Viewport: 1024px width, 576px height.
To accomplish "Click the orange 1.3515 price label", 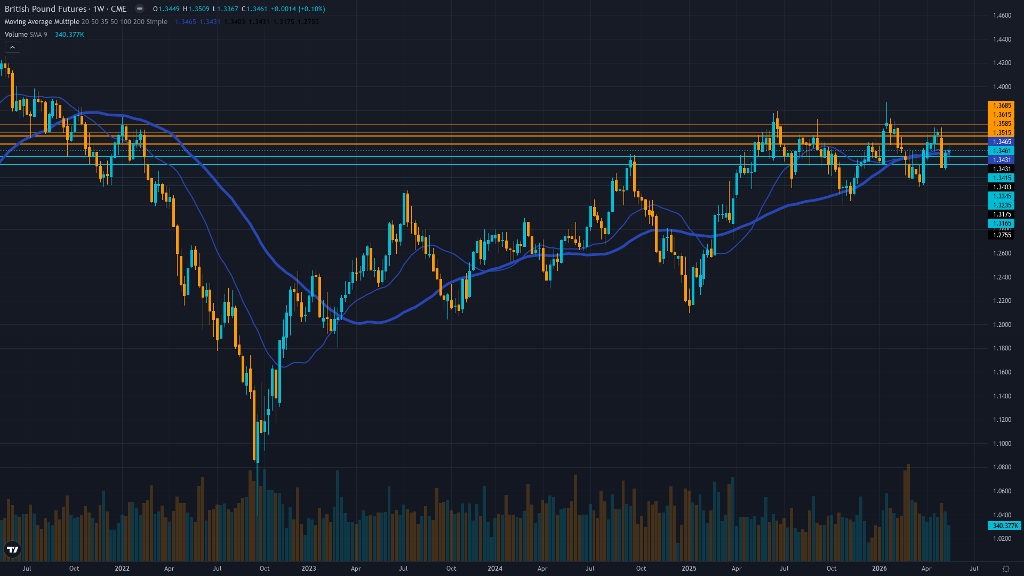I will pyautogui.click(x=1001, y=133).
